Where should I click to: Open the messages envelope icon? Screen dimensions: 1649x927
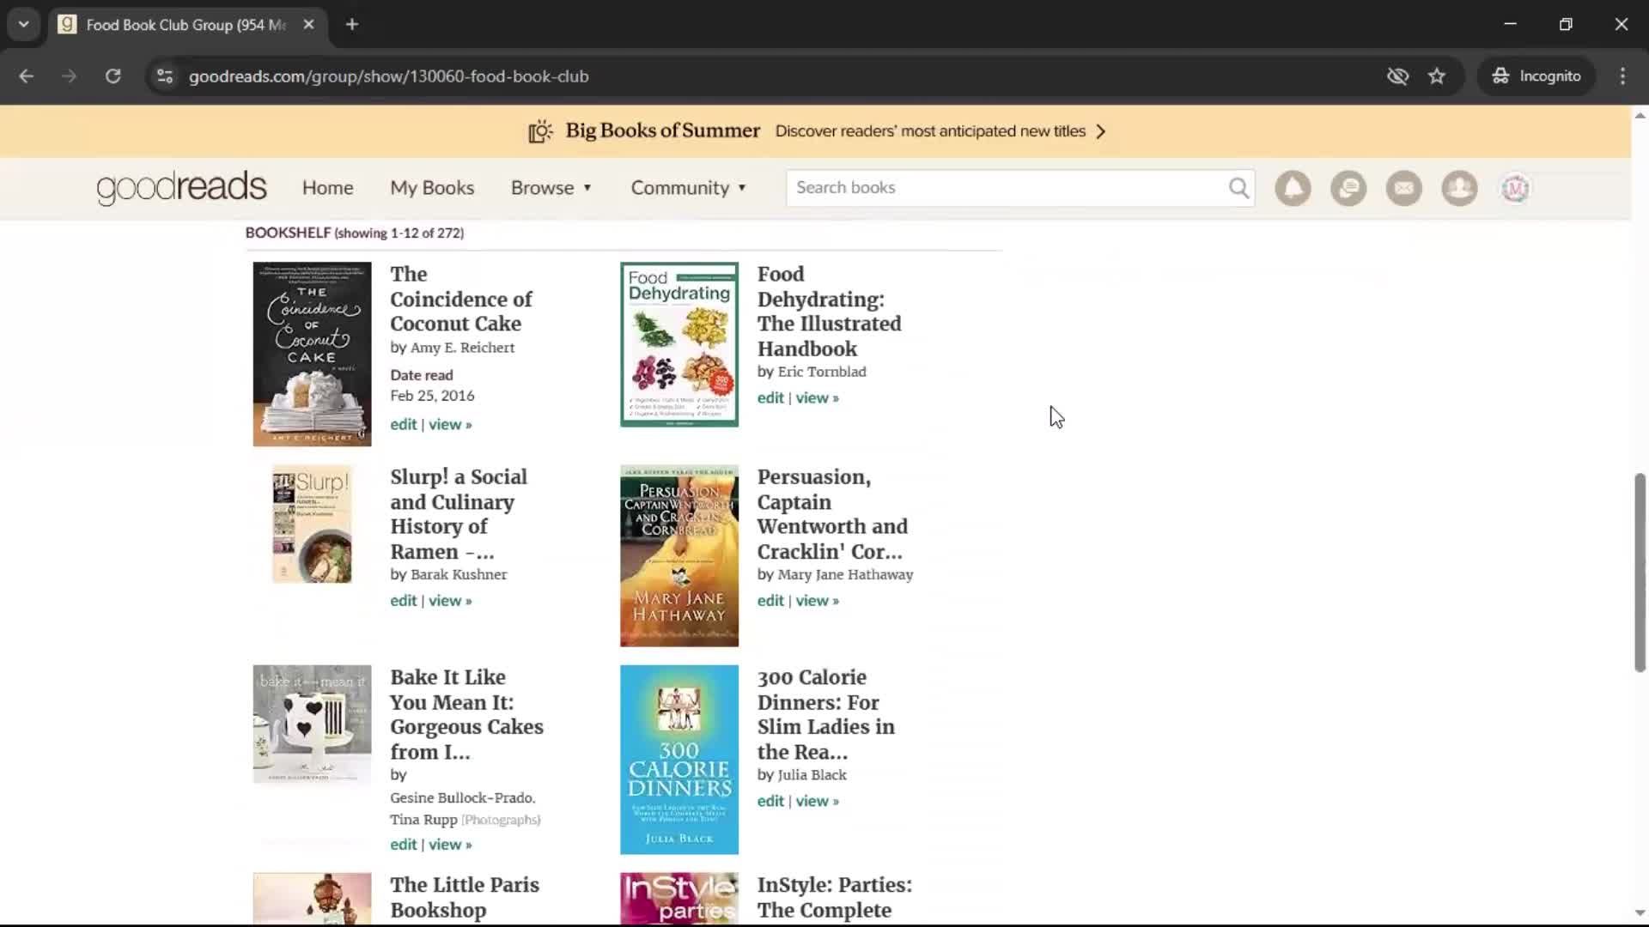pyautogui.click(x=1403, y=188)
